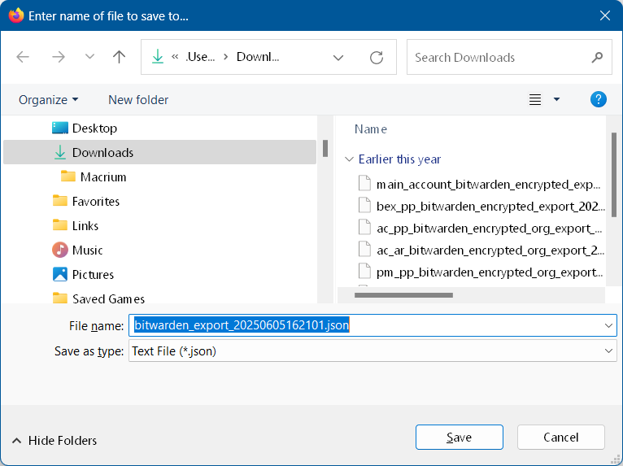The width and height of the screenshot is (623, 466).
Task: Open the Save as type combo box
Action: tap(372, 351)
